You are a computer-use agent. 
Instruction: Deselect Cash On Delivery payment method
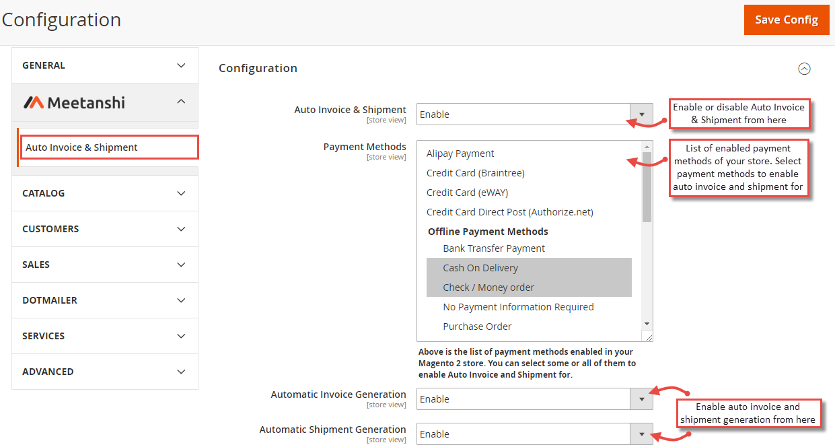[x=480, y=267]
